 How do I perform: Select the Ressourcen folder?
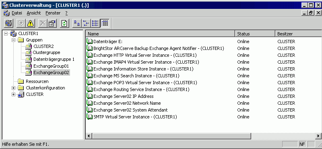coord(37,81)
